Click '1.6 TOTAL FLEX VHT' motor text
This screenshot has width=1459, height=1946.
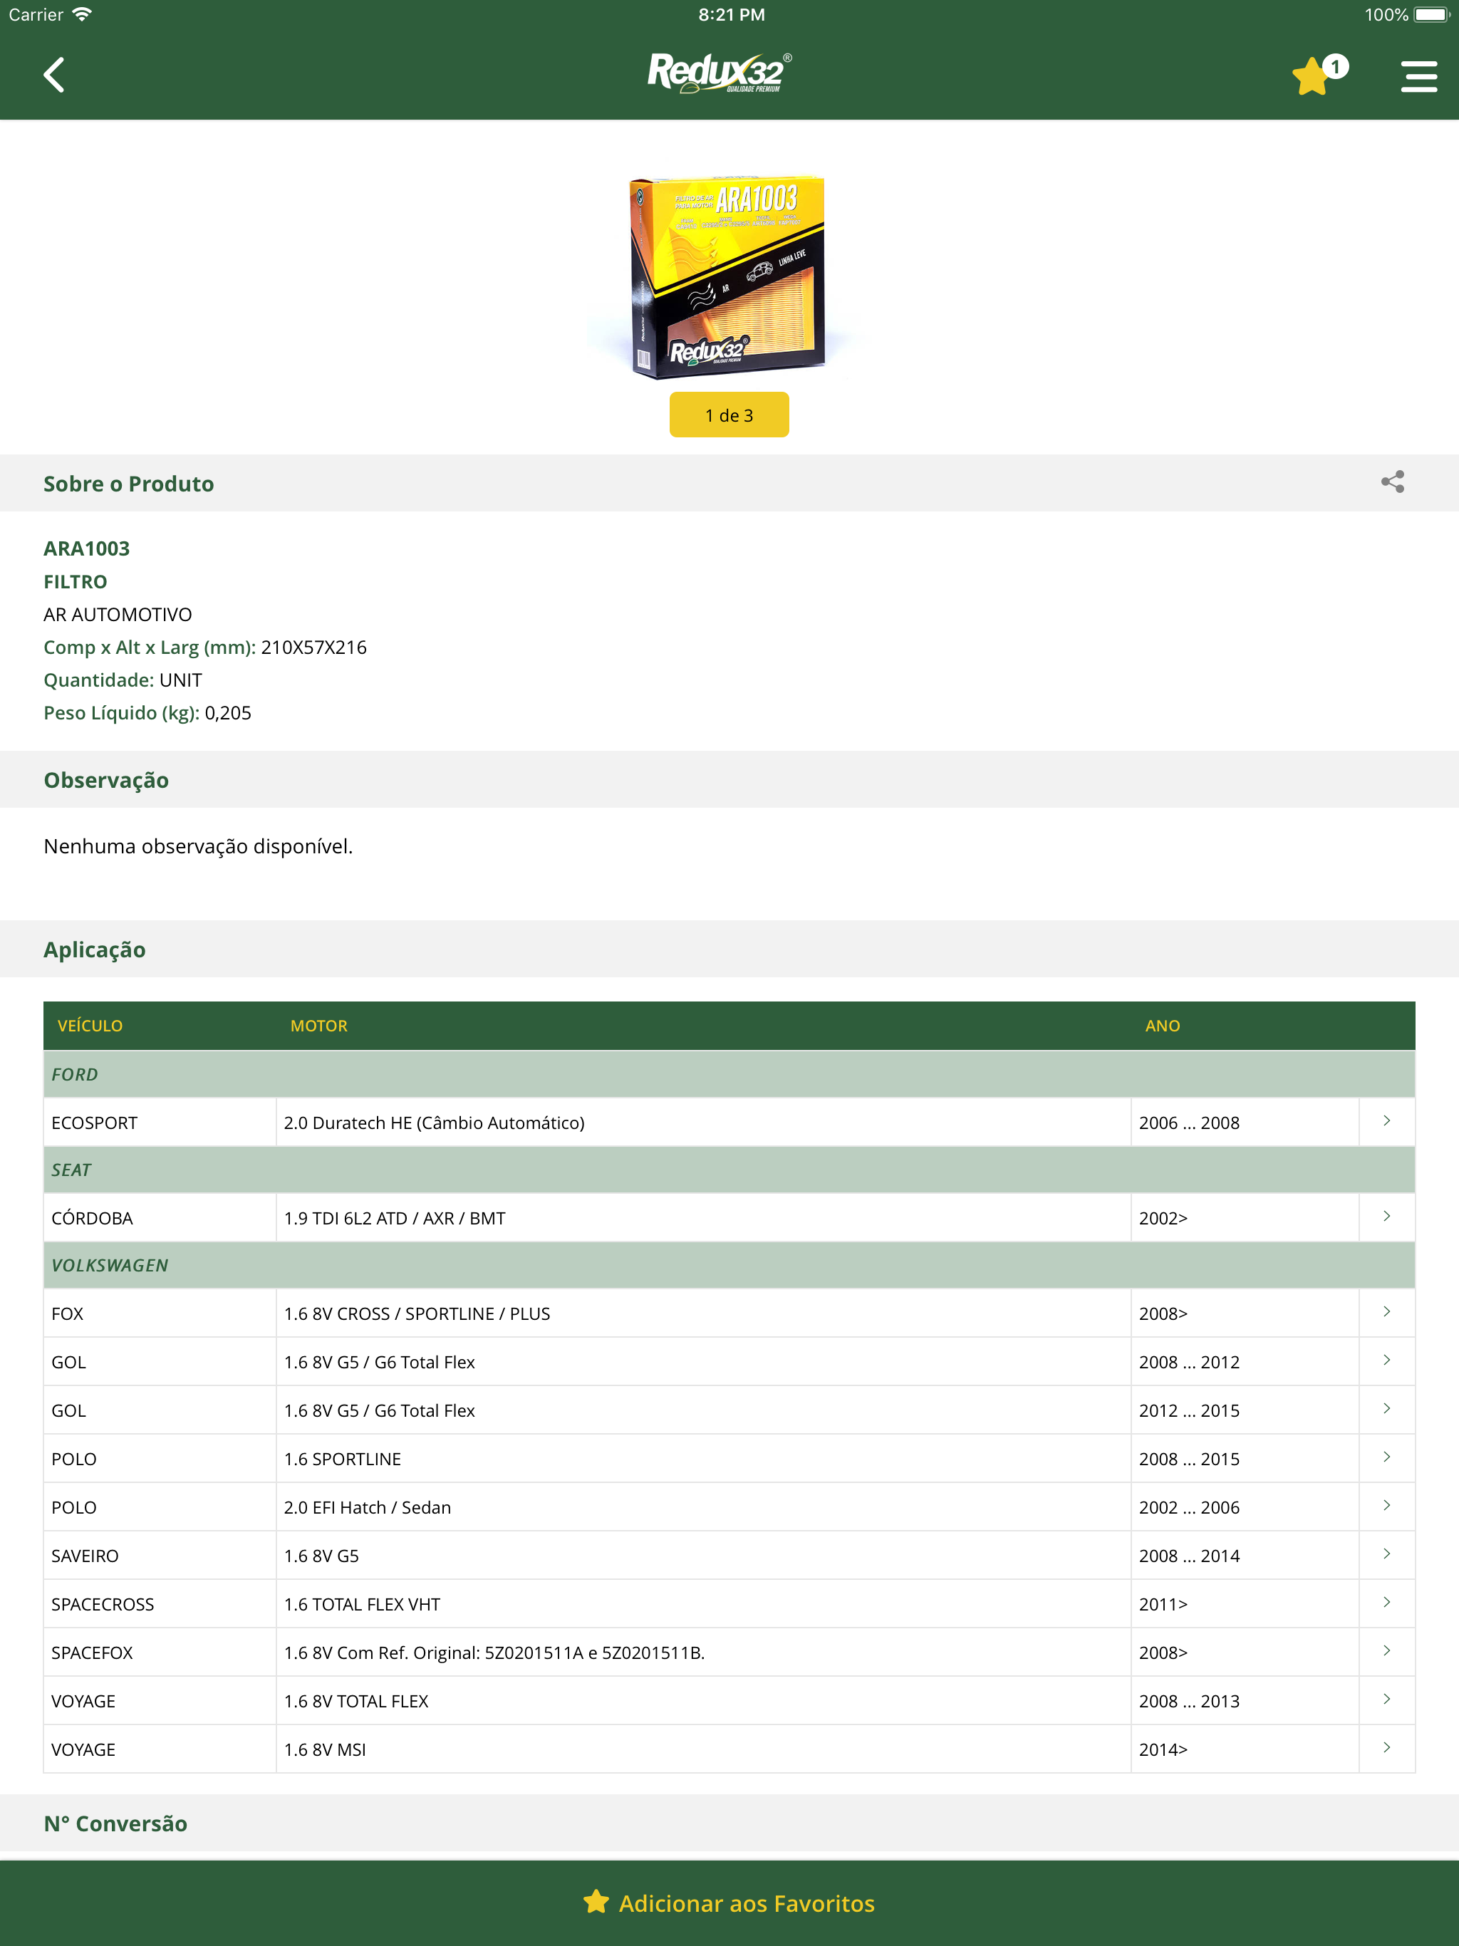click(x=362, y=1604)
